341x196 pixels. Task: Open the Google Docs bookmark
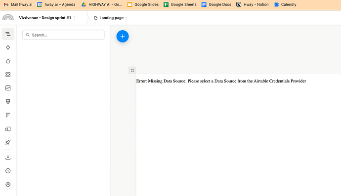[x=216, y=4]
